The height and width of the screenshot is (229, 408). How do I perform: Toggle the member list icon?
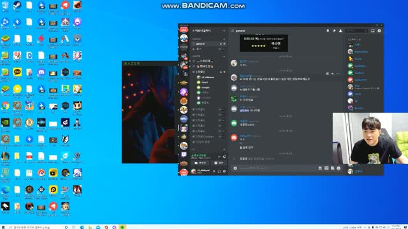click(340, 31)
